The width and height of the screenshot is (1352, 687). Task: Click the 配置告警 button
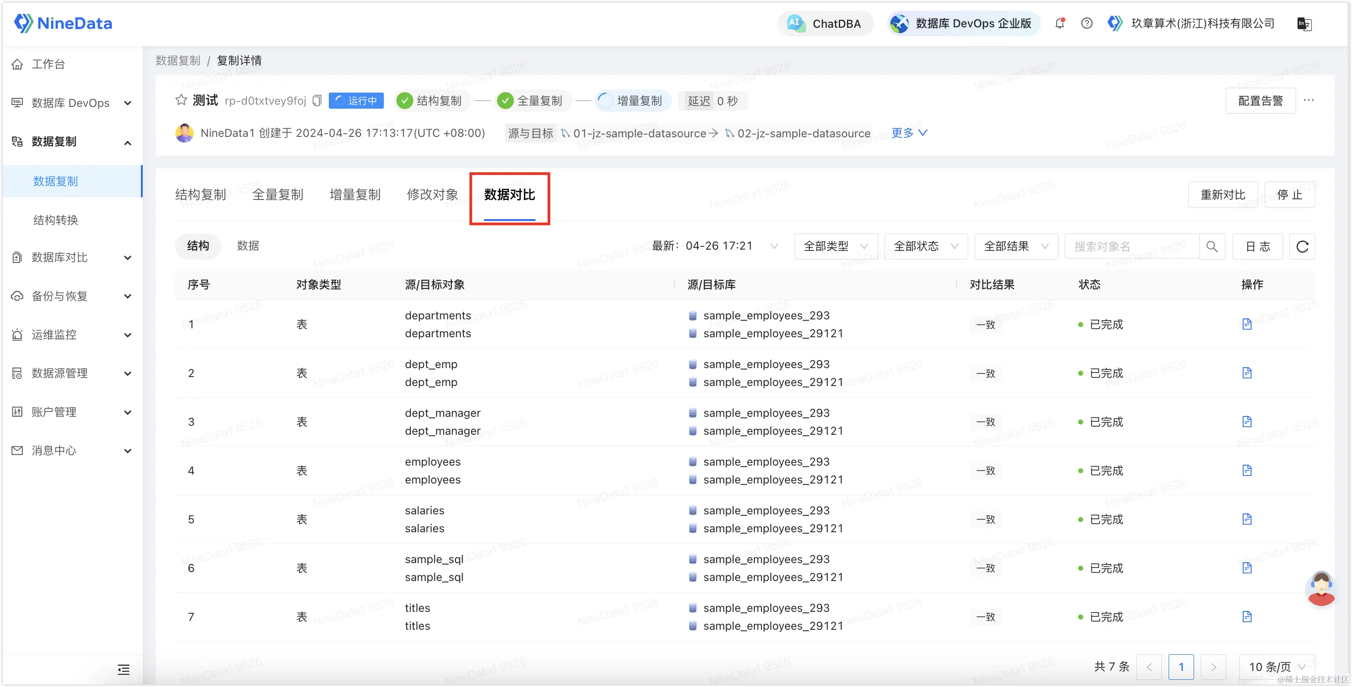(x=1260, y=101)
